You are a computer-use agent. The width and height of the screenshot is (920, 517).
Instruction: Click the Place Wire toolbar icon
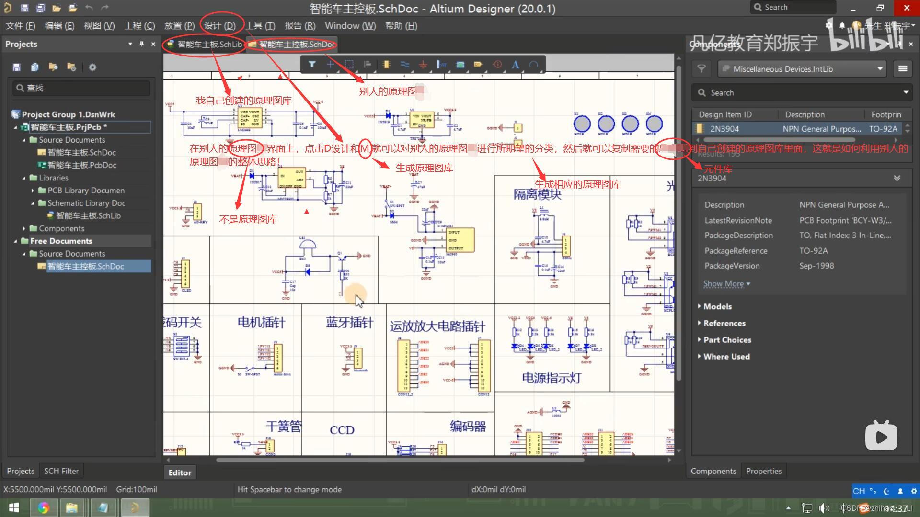coord(405,64)
